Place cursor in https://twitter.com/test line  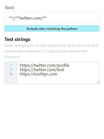42,70
